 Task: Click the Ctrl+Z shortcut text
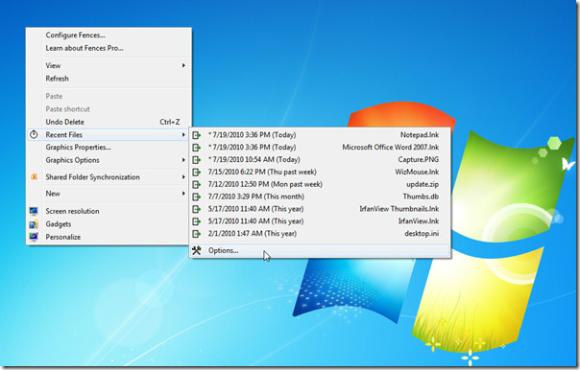(x=170, y=122)
